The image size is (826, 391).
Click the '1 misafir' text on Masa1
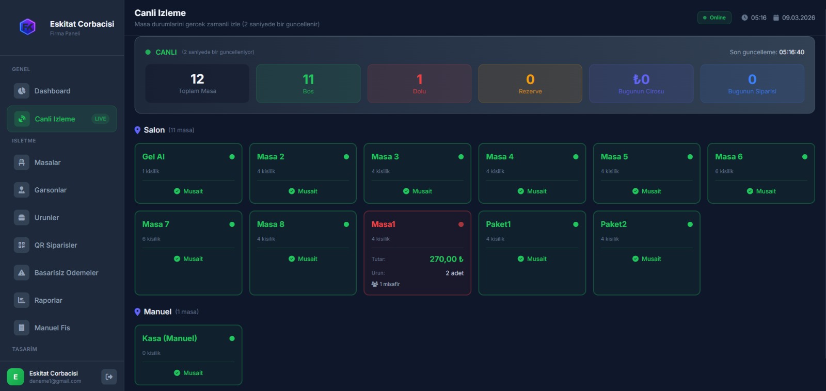coord(390,284)
